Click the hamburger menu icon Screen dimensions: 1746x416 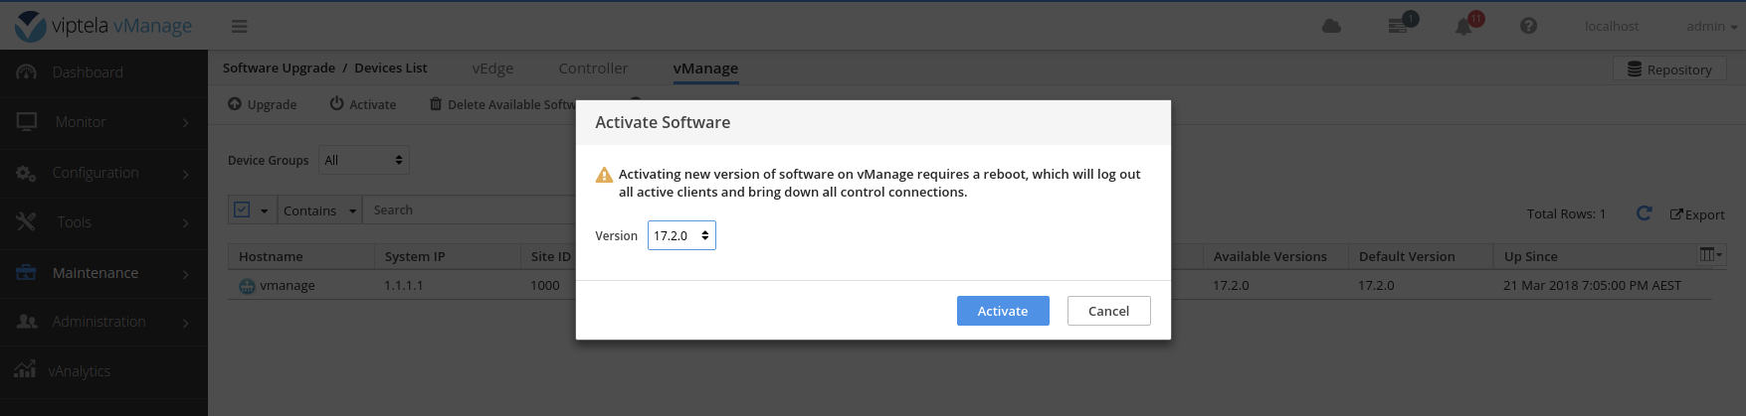click(x=240, y=27)
